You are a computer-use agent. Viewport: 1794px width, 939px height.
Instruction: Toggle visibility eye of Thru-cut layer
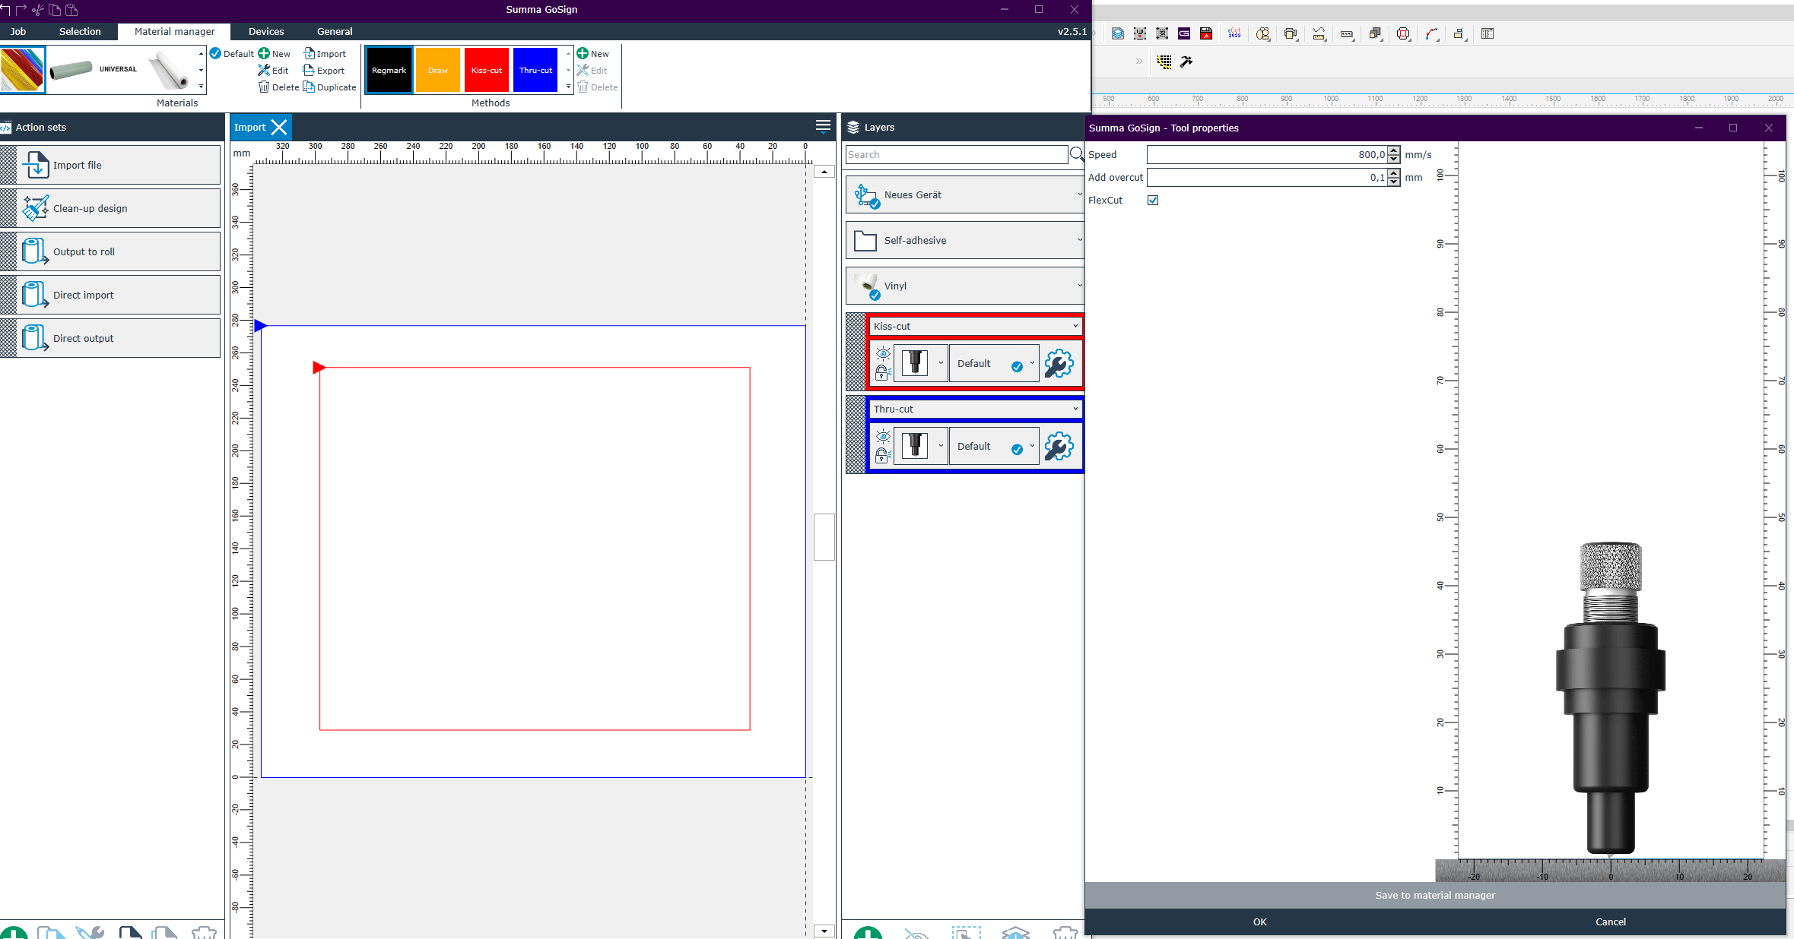point(883,436)
